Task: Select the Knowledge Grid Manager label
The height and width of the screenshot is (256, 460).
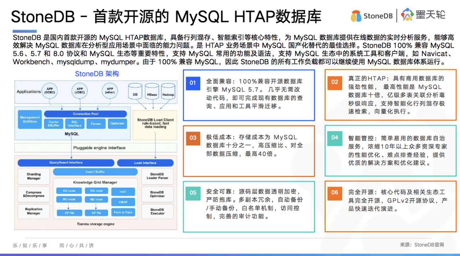Action: [x=95, y=182]
